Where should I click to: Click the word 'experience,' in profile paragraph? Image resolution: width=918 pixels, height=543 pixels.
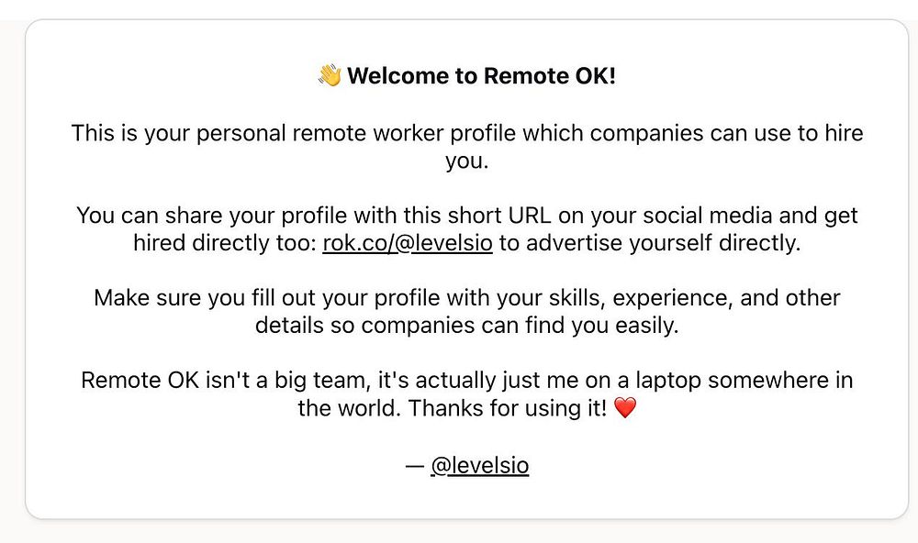[x=673, y=298]
